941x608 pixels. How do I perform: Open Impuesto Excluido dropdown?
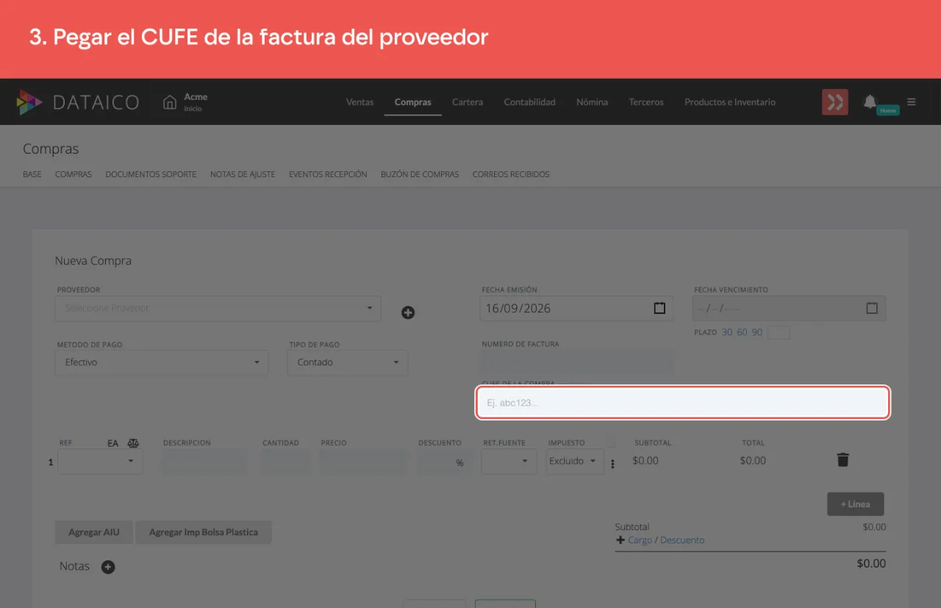click(x=575, y=461)
